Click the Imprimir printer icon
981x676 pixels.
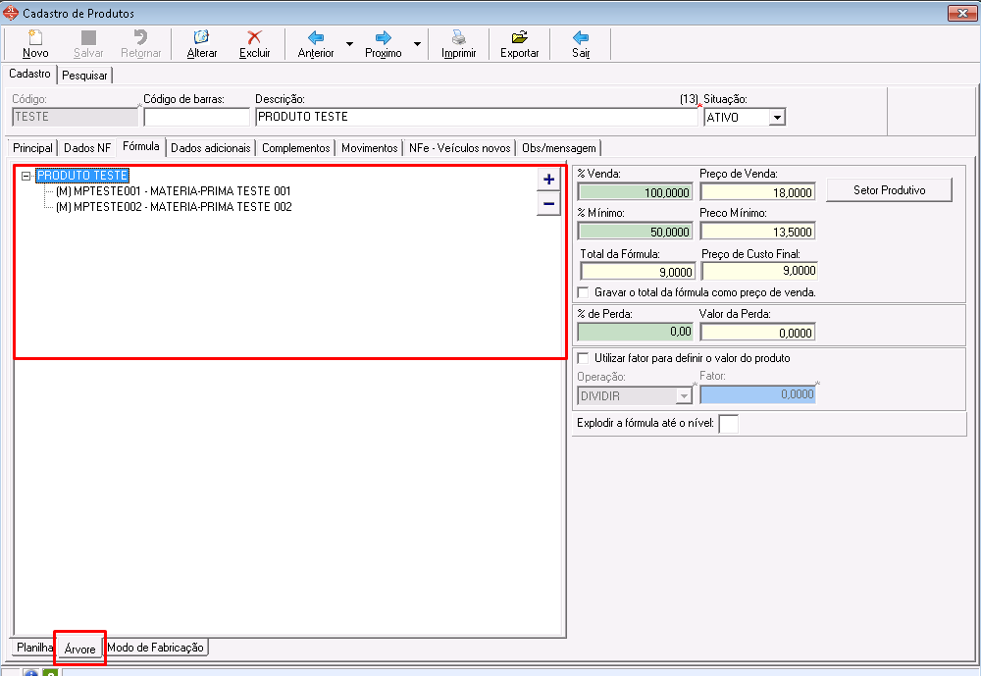(458, 37)
